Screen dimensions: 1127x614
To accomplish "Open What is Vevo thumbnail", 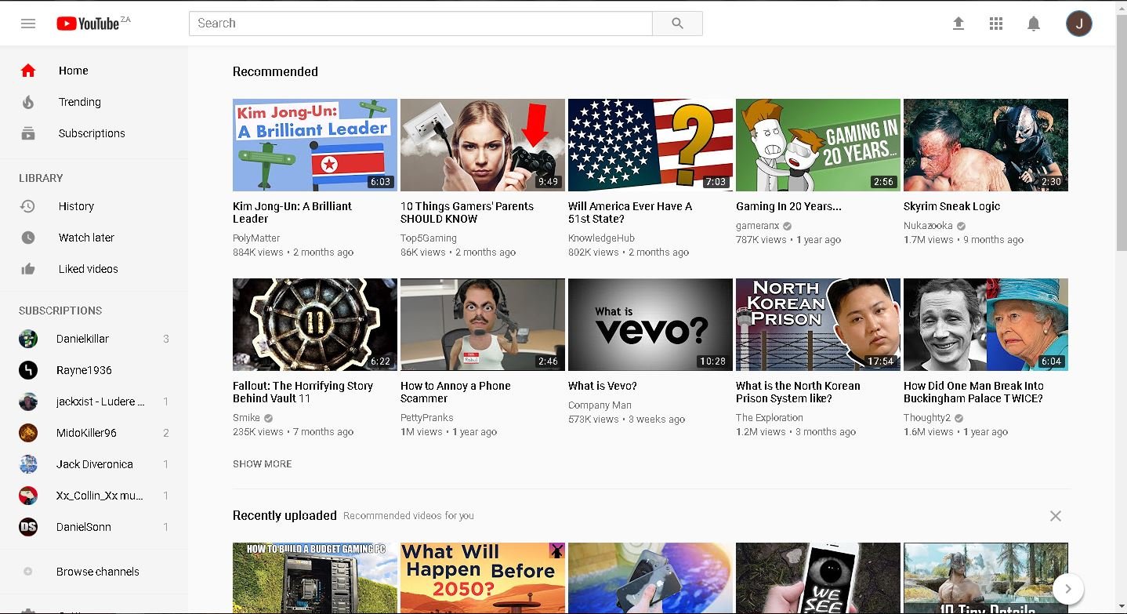I will (650, 325).
